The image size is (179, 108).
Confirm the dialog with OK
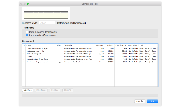(152, 101)
